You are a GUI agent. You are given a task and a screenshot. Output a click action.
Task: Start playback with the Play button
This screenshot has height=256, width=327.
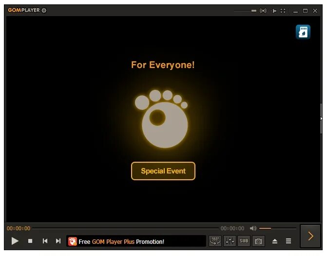pyautogui.click(x=15, y=241)
